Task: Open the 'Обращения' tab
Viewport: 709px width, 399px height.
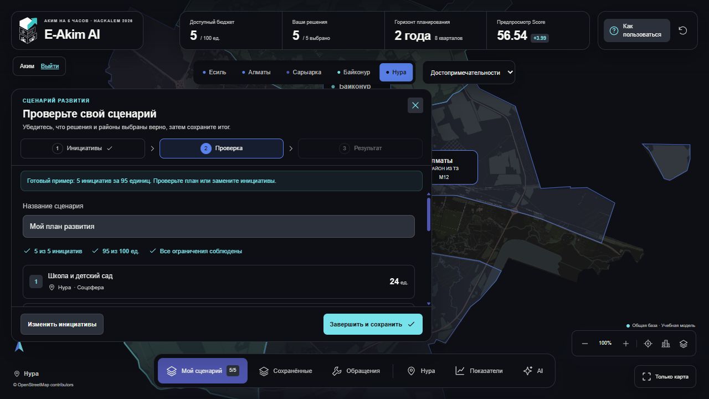Action: (356, 371)
